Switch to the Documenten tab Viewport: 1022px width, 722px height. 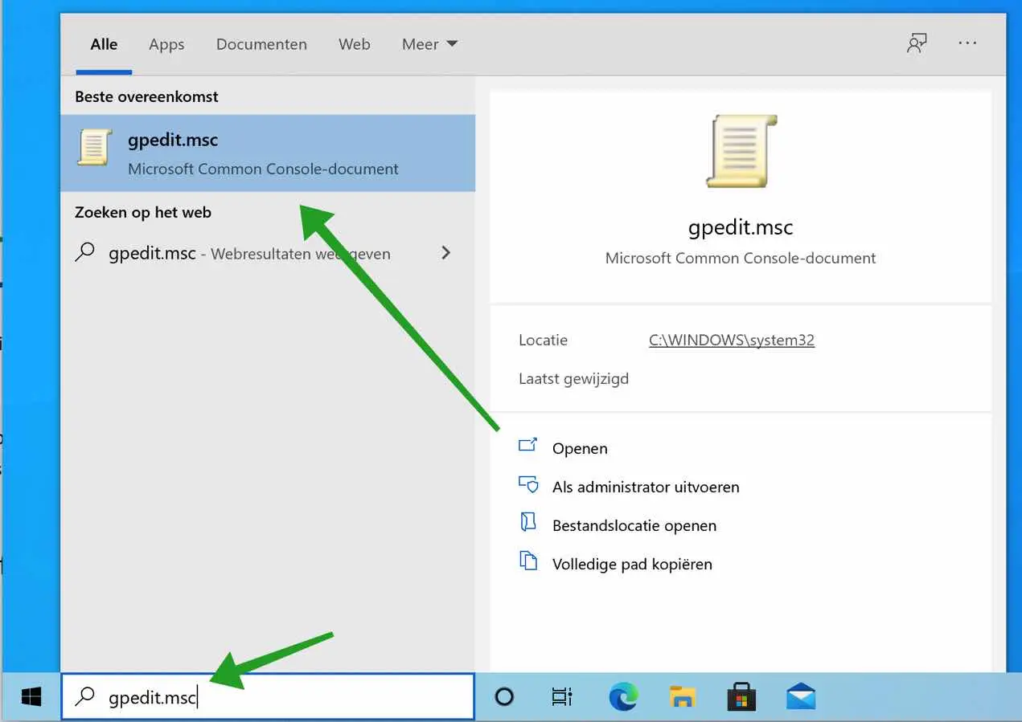point(261,44)
